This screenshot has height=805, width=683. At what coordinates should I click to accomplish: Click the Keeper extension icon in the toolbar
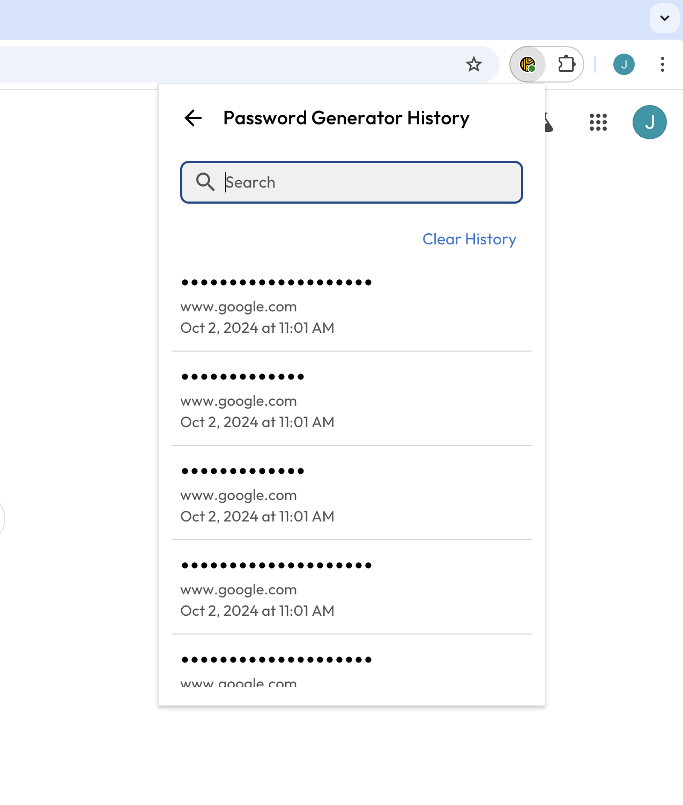coord(528,65)
